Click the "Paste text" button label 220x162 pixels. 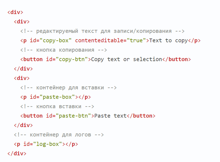coord(110,116)
